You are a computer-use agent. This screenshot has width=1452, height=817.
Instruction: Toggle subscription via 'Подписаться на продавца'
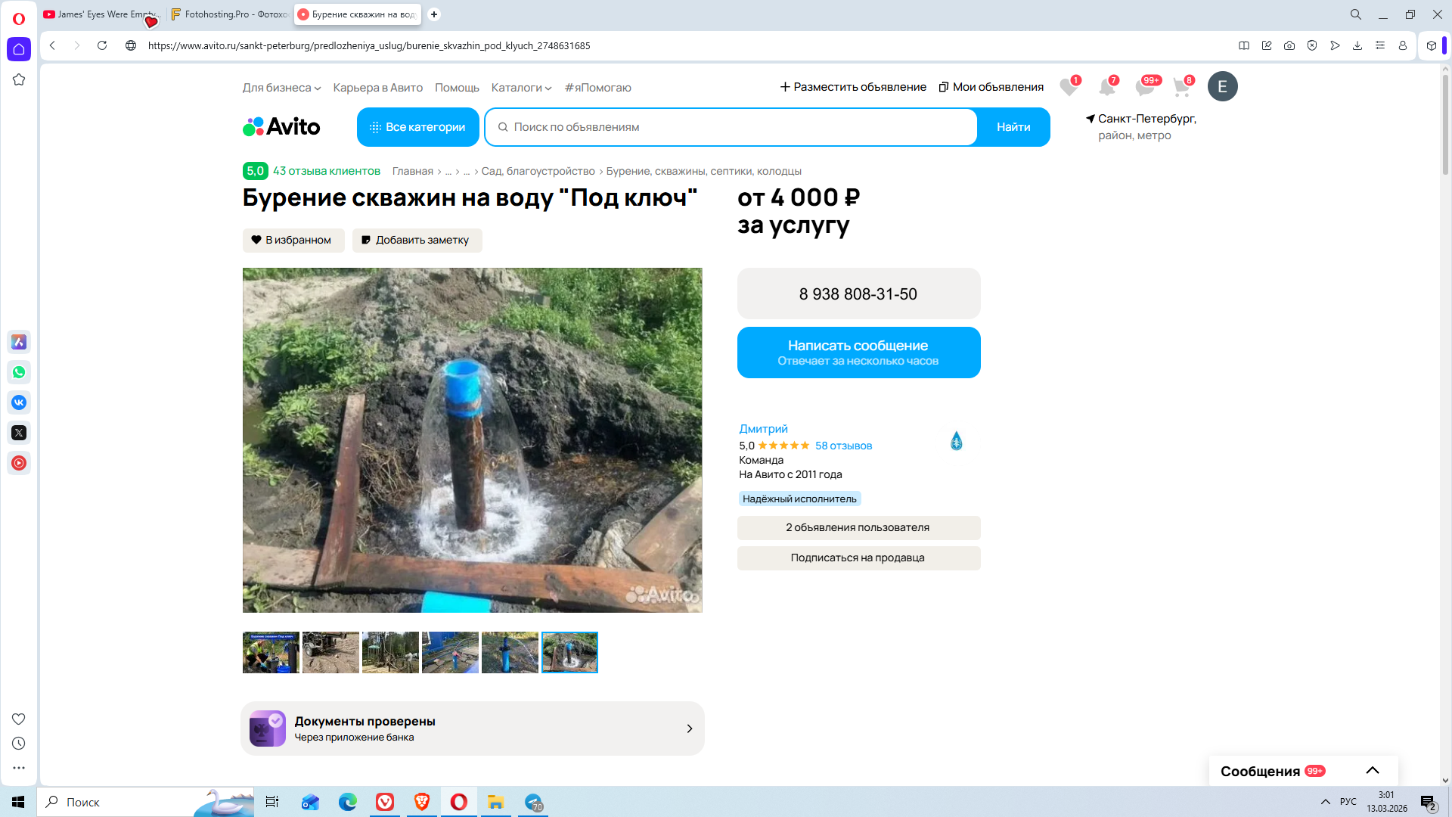(x=858, y=558)
